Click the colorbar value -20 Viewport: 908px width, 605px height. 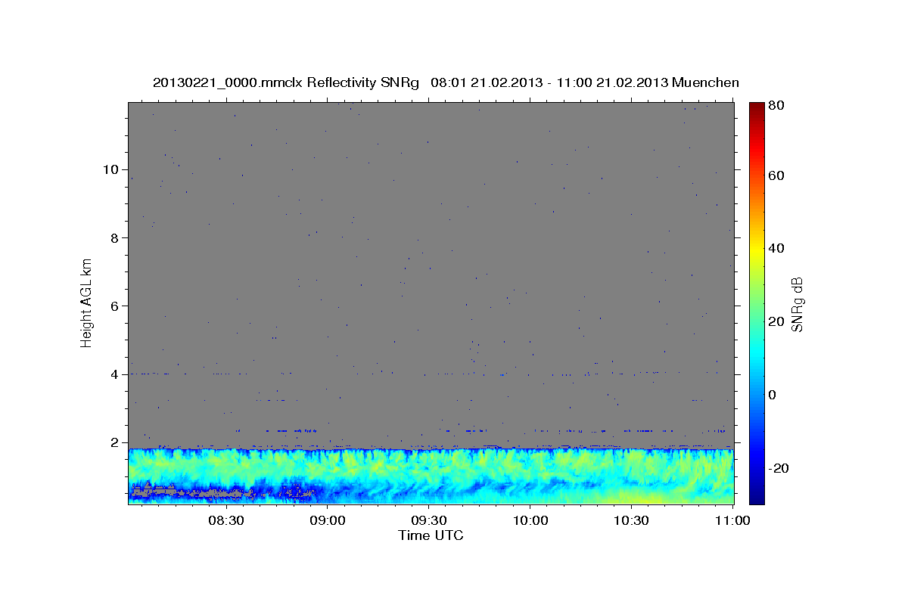(x=778, y=468)
